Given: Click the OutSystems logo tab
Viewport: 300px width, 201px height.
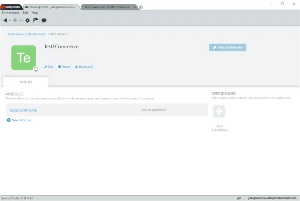Looking at the screenshot, I should pos(12,7).
